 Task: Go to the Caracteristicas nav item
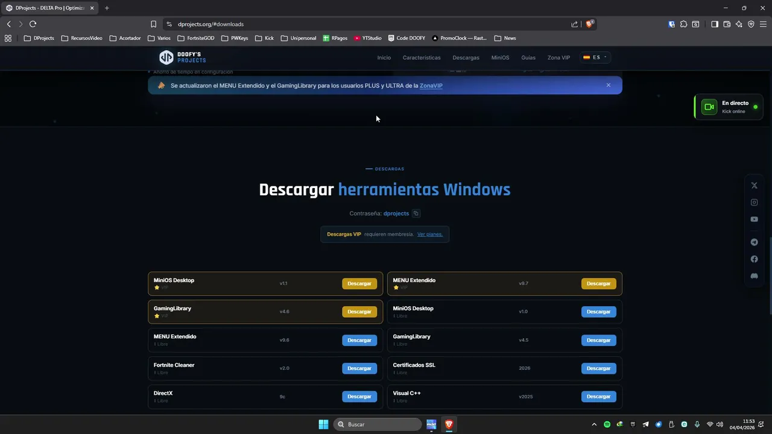point(422,57)
